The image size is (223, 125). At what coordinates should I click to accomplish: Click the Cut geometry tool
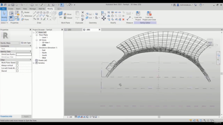click(x=89, y=14)
